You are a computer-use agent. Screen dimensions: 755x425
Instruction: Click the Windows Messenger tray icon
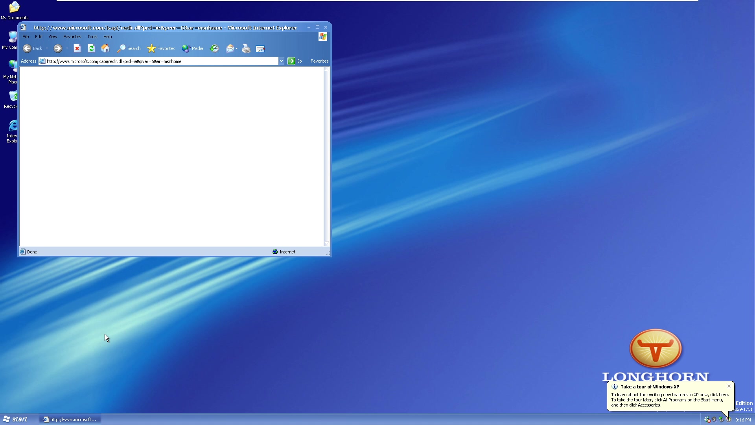[707, 419]
